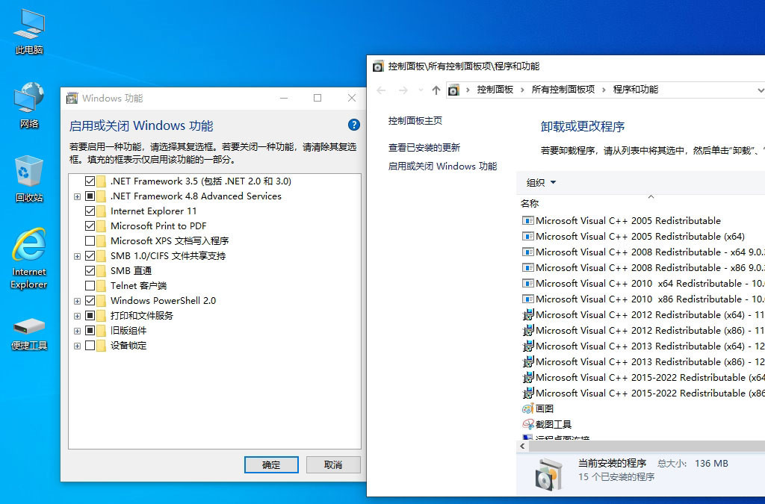Click icon of Visual C++ 2012 (x64) entry

click(528, 314)
